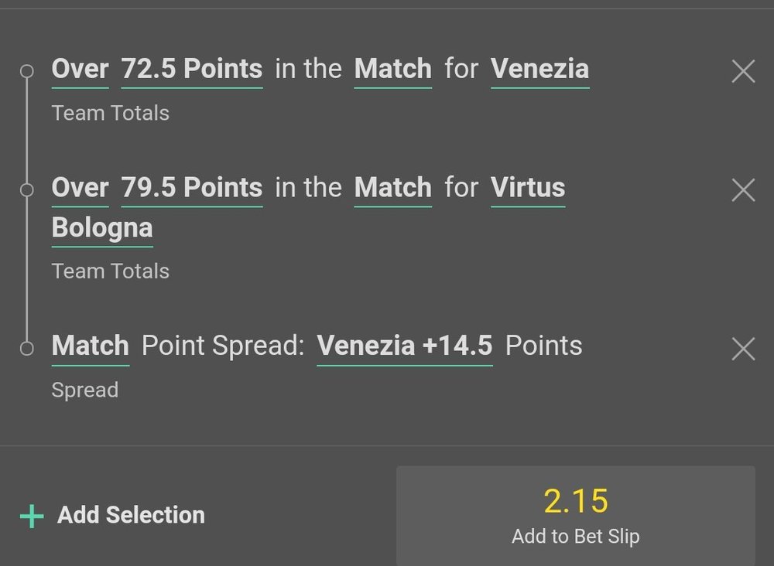Click the circle marker beside Virtus Bologna selection
This screenshot has width=774, height=566.
(27, 189)
